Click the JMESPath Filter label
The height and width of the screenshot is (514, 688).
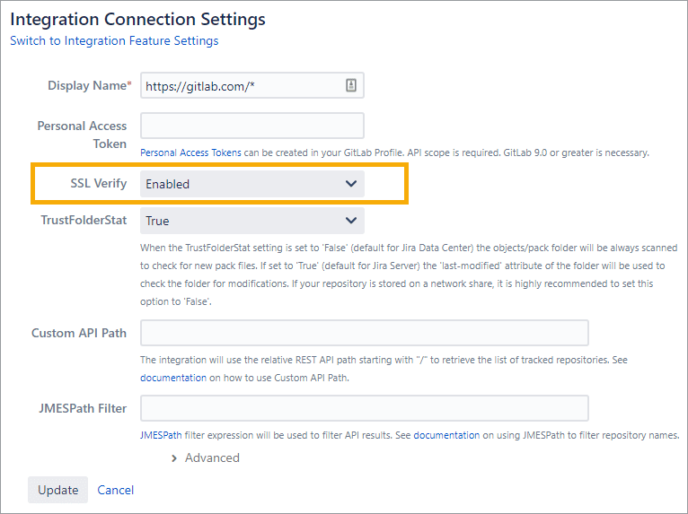80,408
